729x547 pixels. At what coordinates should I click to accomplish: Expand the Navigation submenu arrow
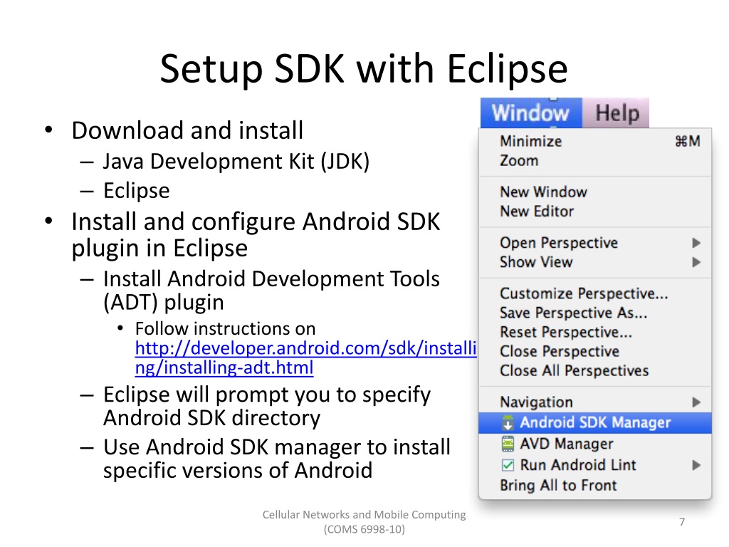tap(696, 402)
